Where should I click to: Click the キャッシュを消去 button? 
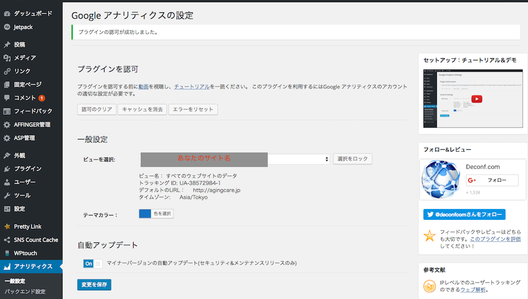[142, 109]
